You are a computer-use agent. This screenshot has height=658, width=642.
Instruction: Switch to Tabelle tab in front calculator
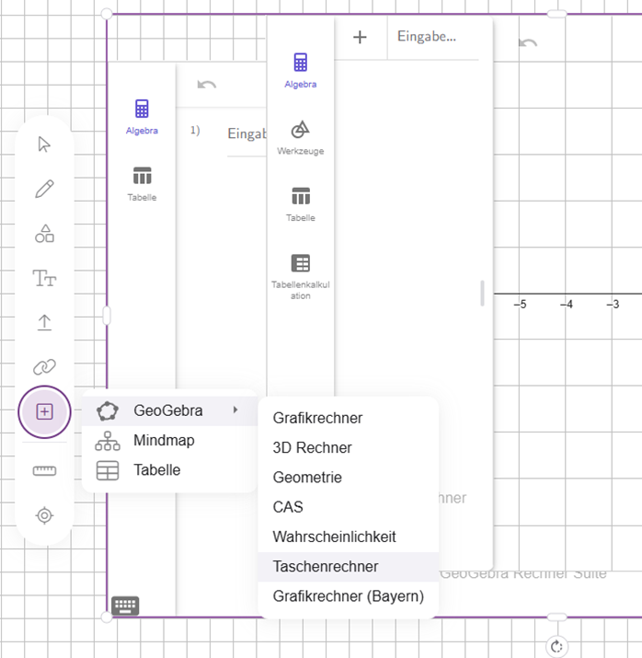click(x=300, y=204)
